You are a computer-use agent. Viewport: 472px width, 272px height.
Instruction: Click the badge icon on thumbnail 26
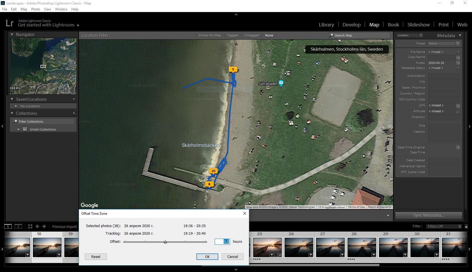(x=311, y=255)
